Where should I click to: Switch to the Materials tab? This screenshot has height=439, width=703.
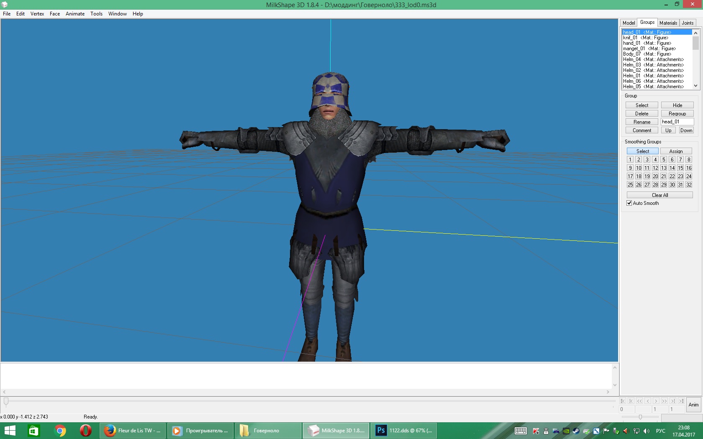pyautogui.click(x=668, y=23)
